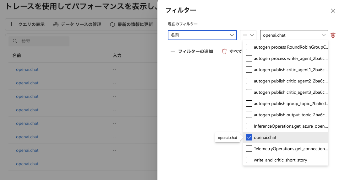Click into the 検索 search field
The height and width of the screenshot is (180, 345).
click(44, 41)
